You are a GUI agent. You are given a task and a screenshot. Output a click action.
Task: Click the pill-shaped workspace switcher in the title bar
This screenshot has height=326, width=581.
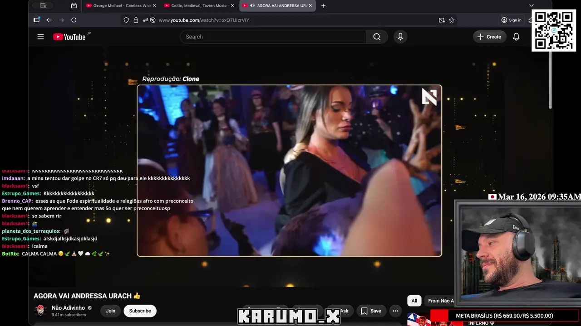pyautogui.click(x=43, y=5)
